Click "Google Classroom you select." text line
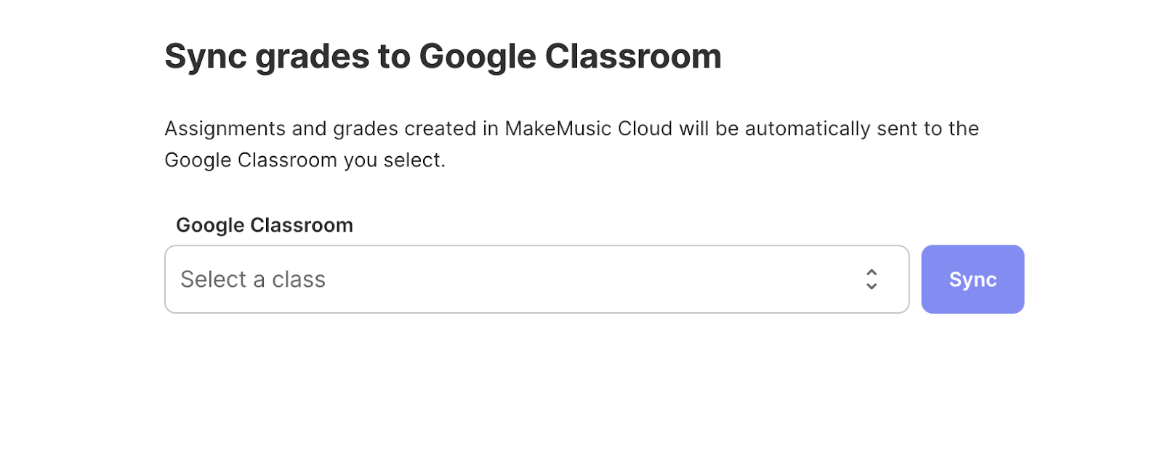Screen dimensions: 1163x464 pos(305,160)
